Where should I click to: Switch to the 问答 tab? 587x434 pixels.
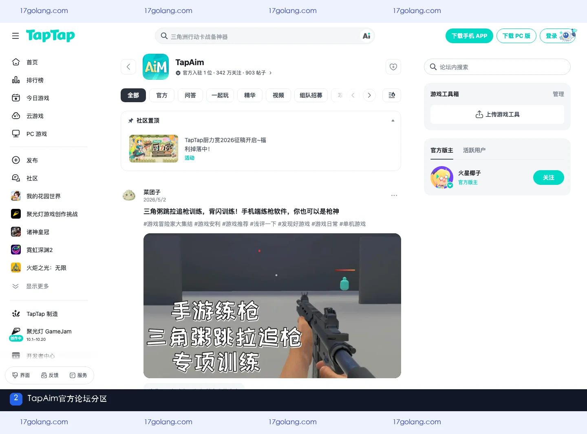[190, 95]
